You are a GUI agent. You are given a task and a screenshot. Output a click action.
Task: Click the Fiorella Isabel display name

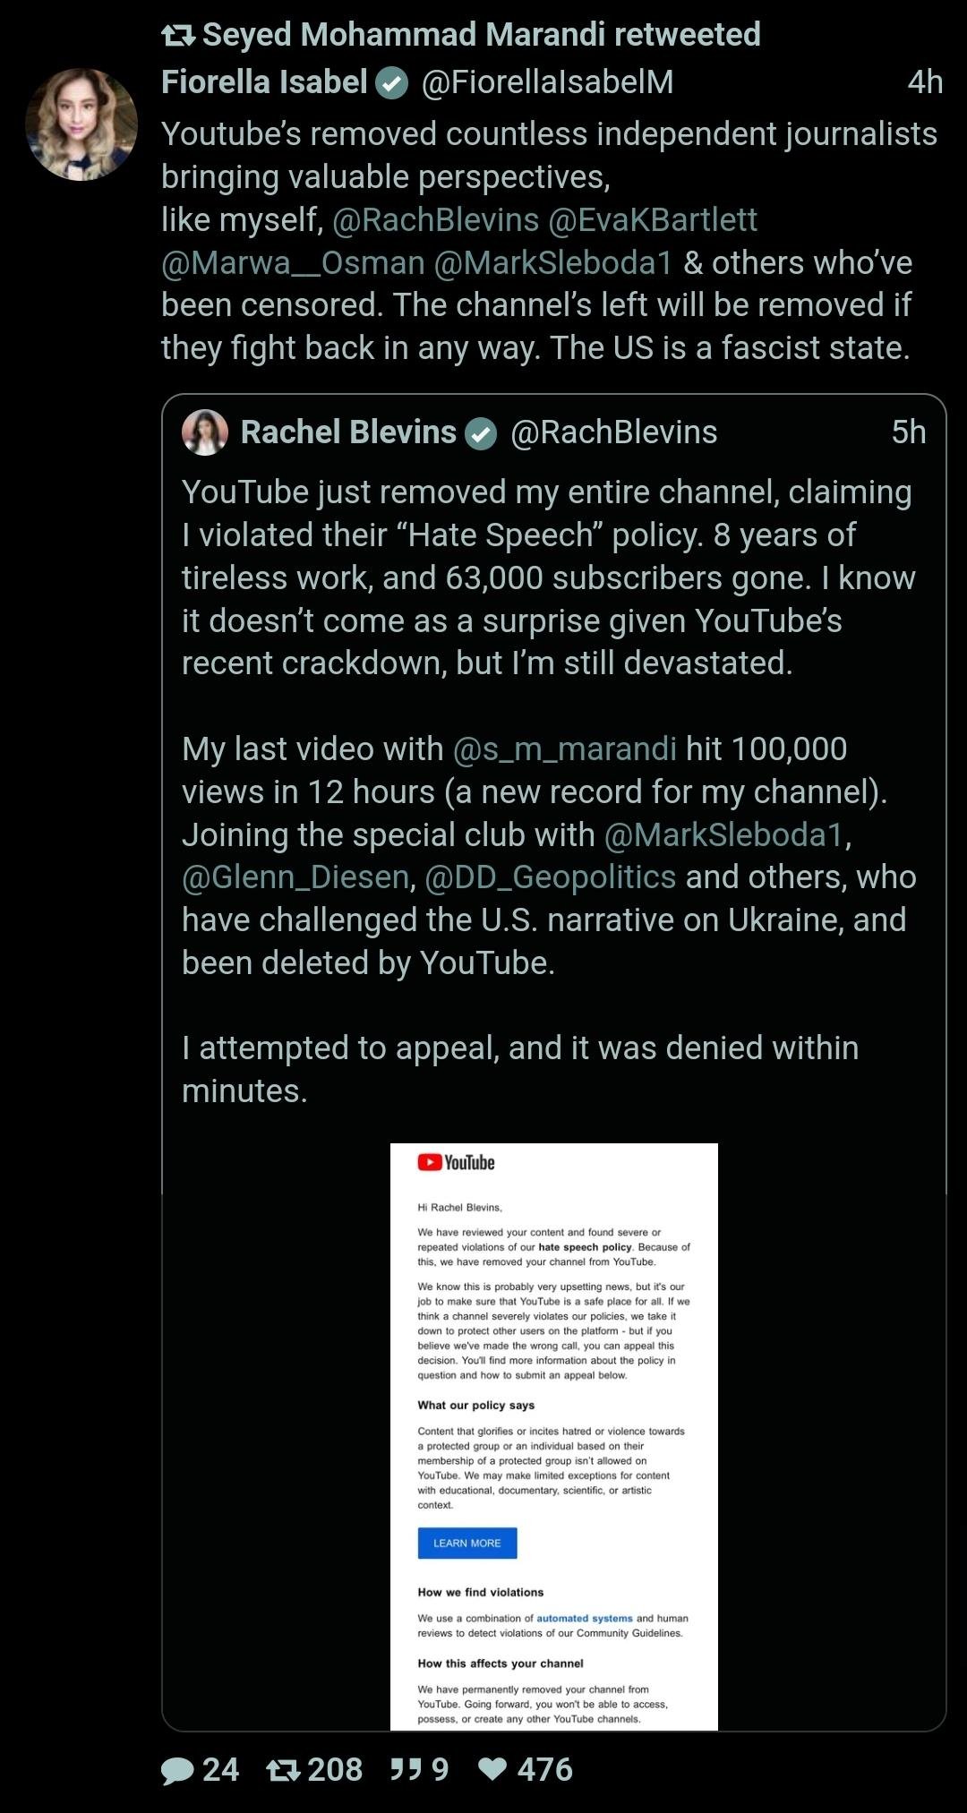point(264,82)
